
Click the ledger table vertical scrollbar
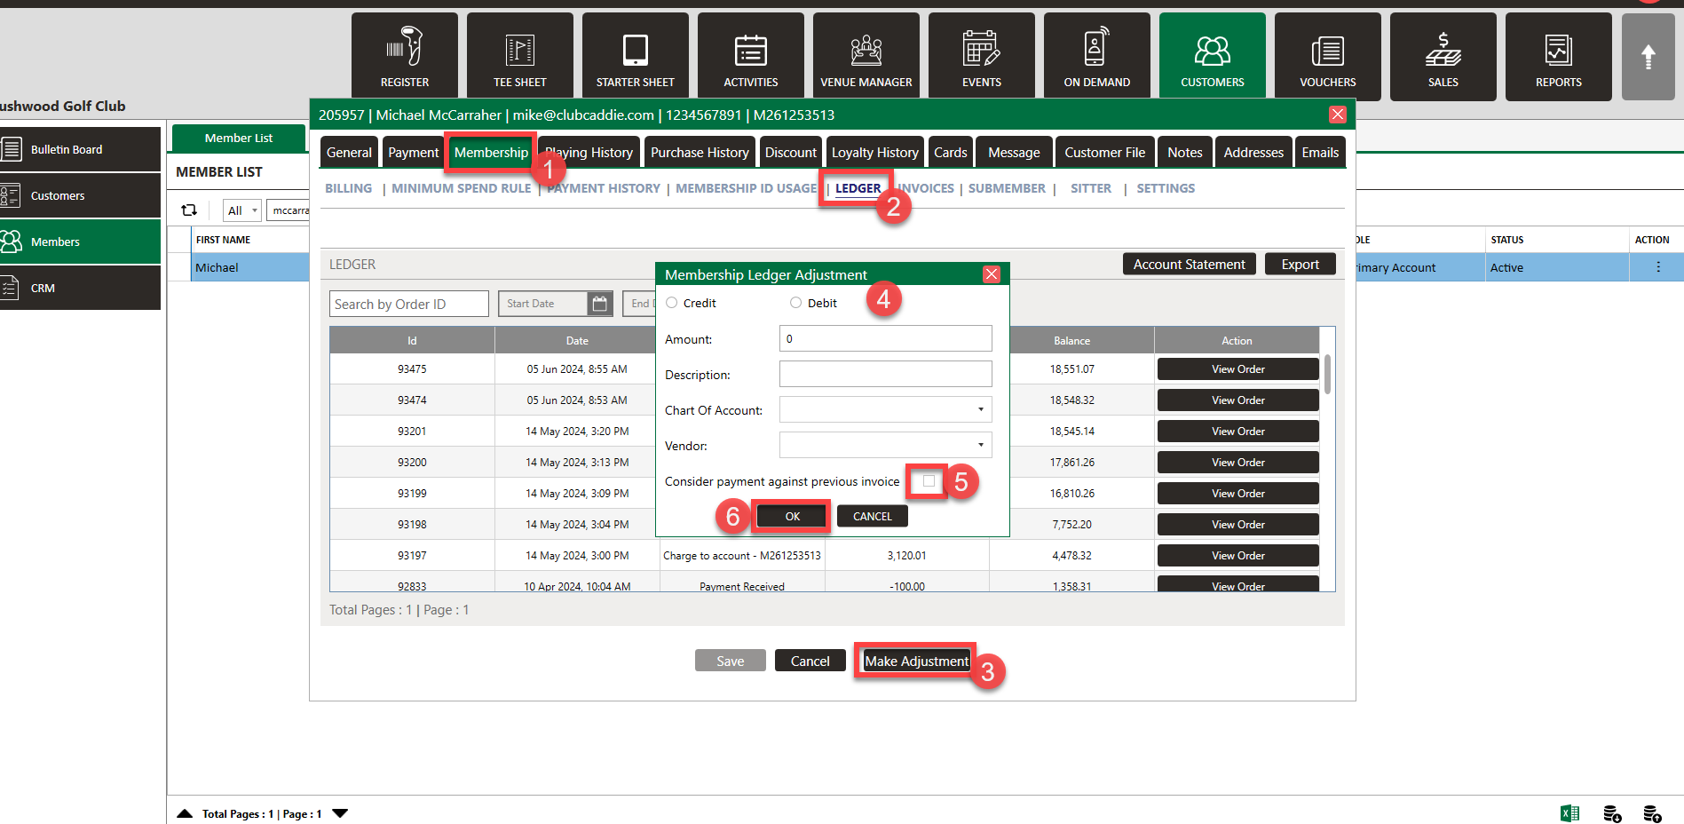click(x=1327, y=374)
